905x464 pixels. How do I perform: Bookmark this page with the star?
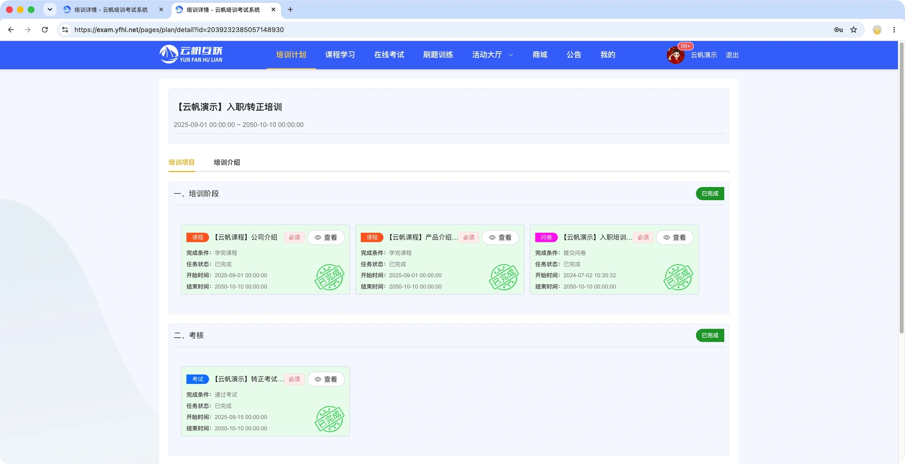tap(854, 30)
